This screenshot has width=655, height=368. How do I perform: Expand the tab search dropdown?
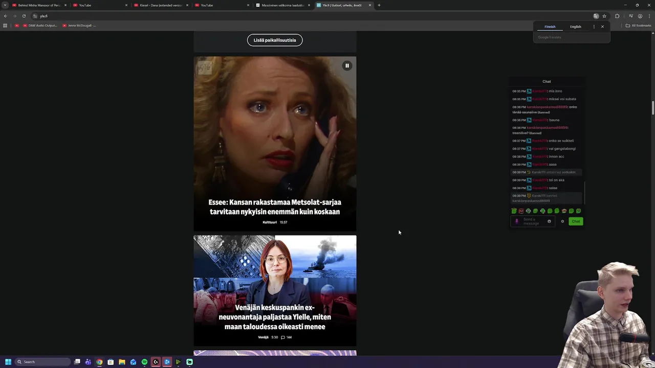pos(5,5)
